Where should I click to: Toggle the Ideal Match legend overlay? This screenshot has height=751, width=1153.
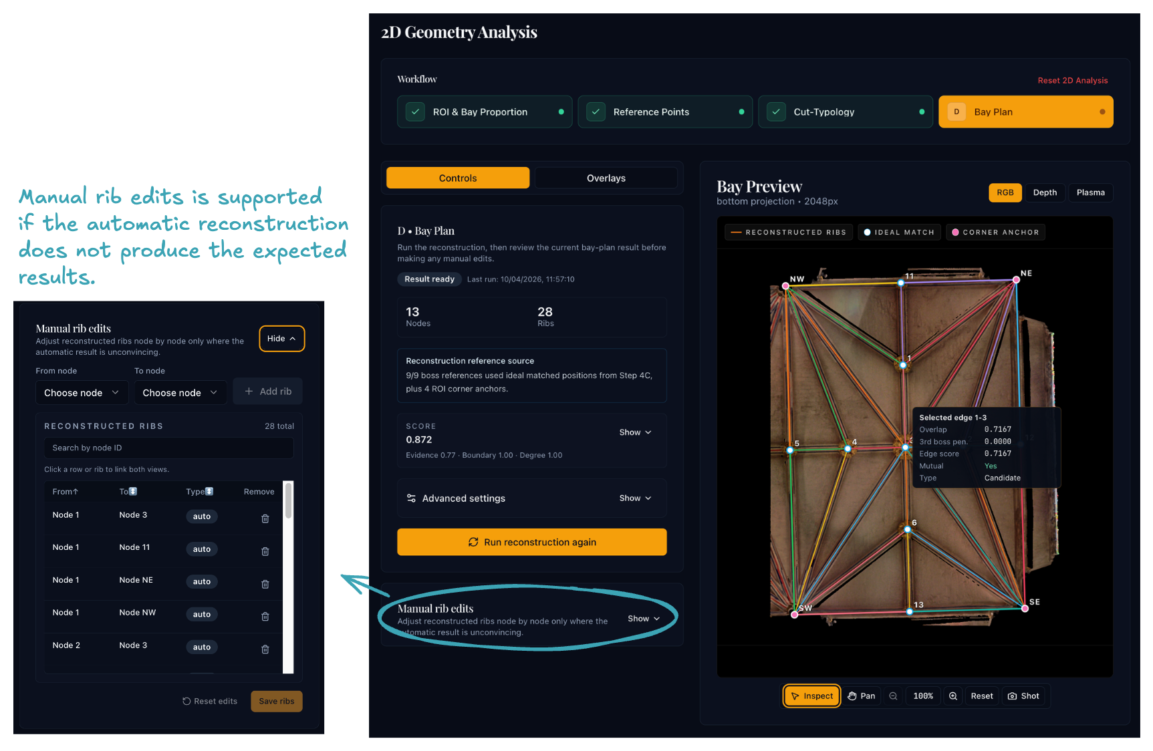899,233
